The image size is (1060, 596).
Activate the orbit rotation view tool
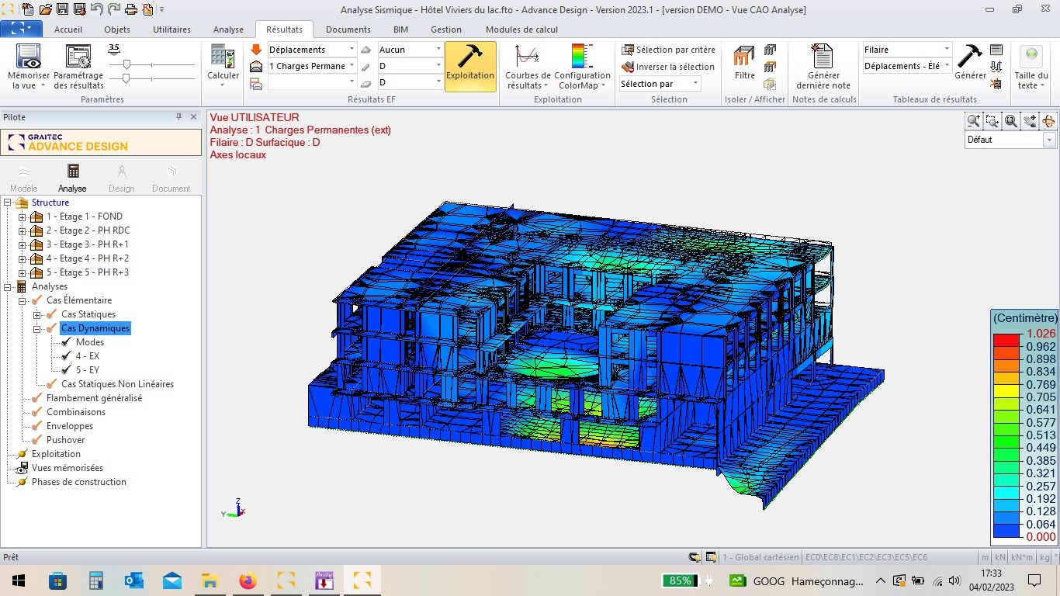(1048, 120)
